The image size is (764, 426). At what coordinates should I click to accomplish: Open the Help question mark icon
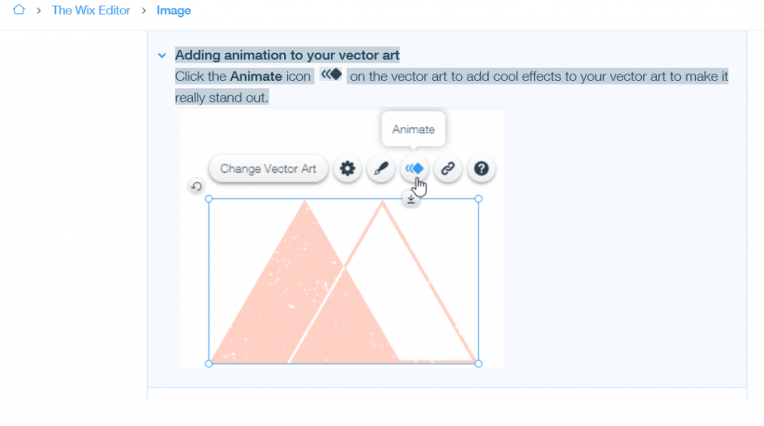point(482,168)
